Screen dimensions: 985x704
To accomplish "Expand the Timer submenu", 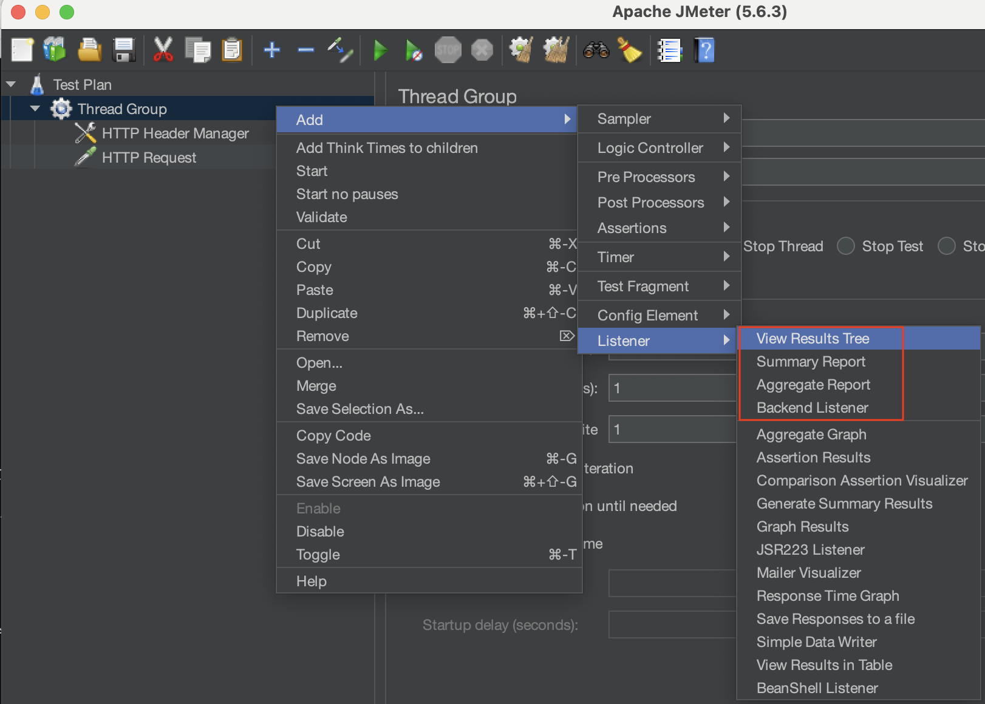I will click(x=660, y=257).
